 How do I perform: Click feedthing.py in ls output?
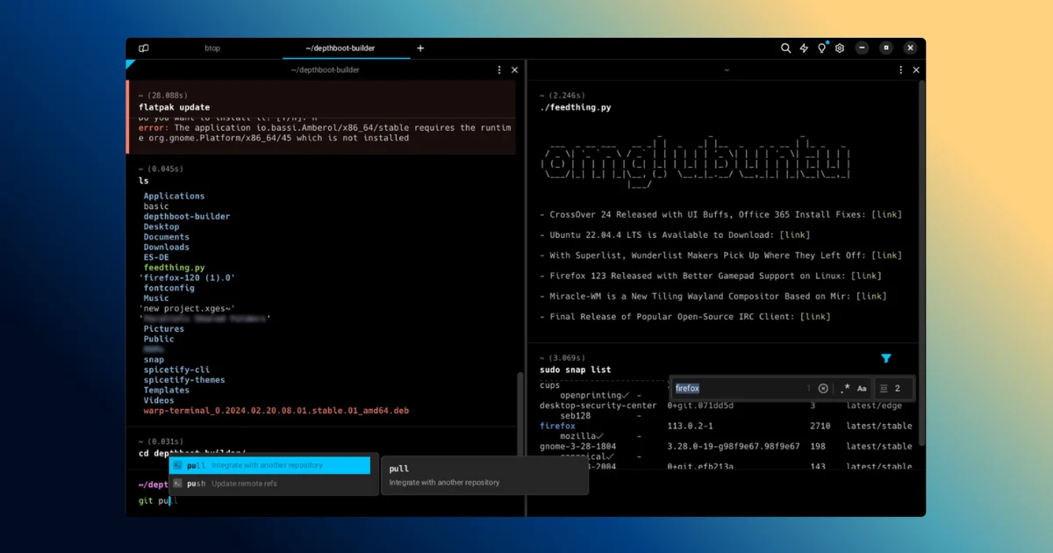[x=174, y=268]
